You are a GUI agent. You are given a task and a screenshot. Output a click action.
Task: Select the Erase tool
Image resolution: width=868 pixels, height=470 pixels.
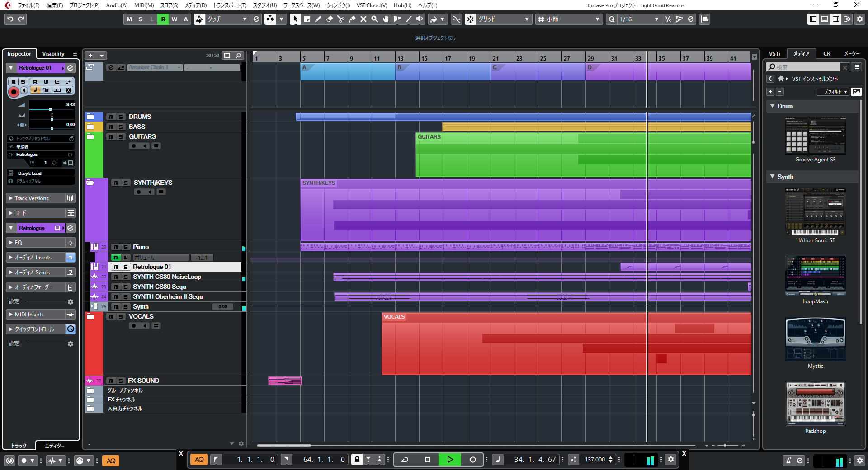[x=330, y=19]
